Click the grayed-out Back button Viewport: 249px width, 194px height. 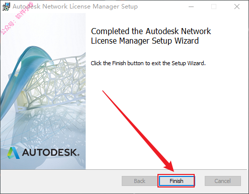139,181
